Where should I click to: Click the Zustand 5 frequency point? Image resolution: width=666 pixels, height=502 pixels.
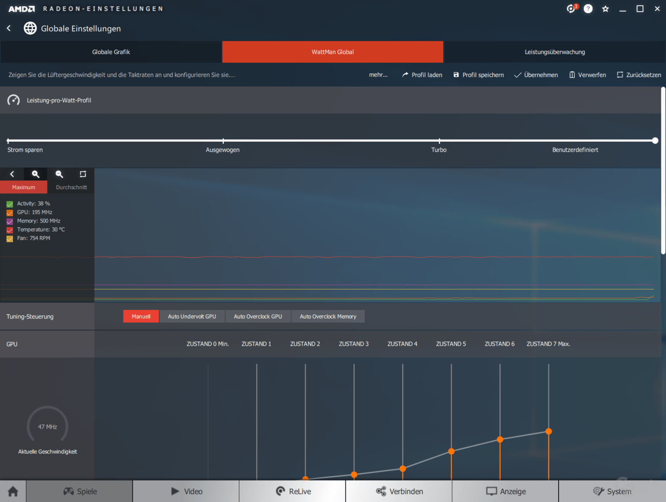coord(451,451)
